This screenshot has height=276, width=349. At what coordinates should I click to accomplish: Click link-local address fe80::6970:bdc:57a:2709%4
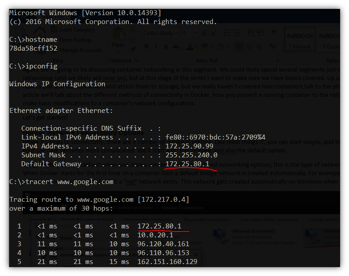[x=215, y=137]
